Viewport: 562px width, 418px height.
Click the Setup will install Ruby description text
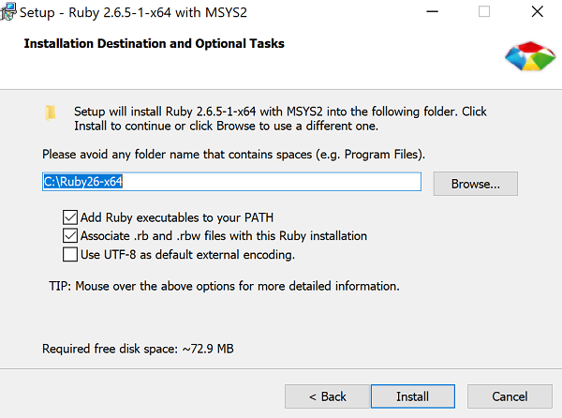(x=280, y=119)
